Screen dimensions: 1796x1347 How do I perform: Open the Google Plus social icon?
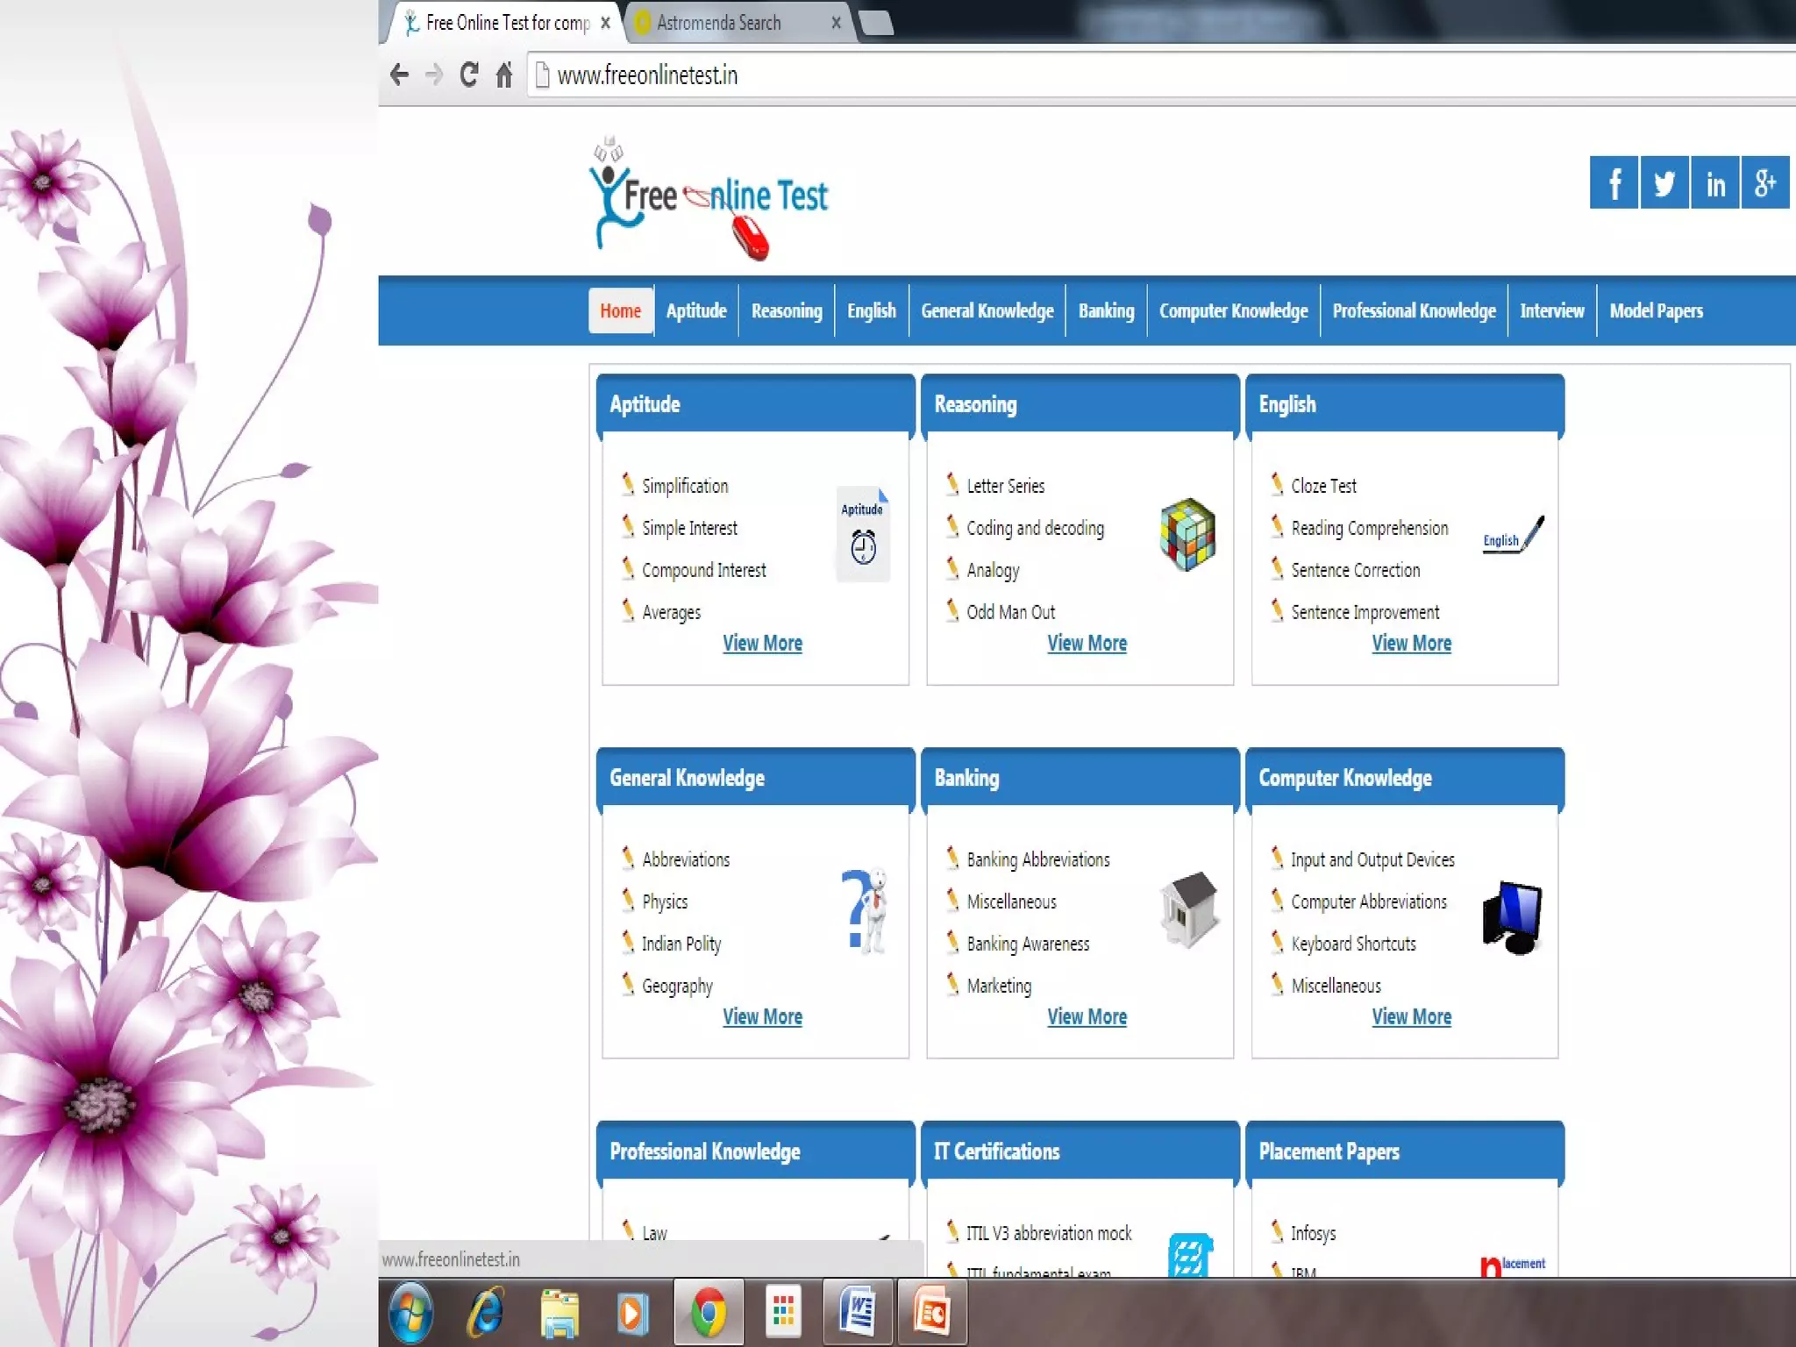coord(1765,182)
